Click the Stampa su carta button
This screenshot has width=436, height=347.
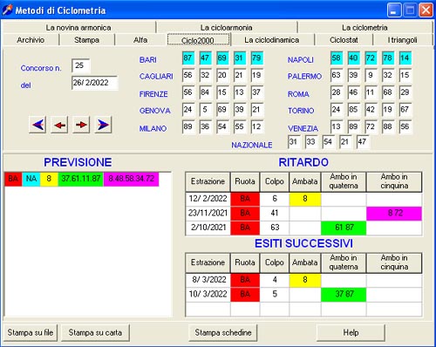95,332
